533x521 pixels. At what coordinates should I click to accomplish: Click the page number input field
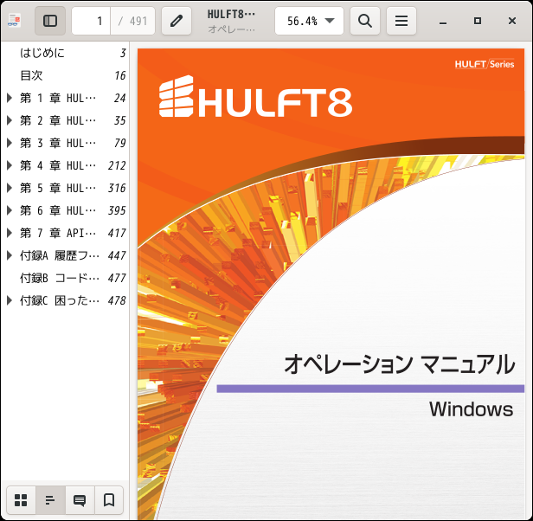(x=91, y=21)
